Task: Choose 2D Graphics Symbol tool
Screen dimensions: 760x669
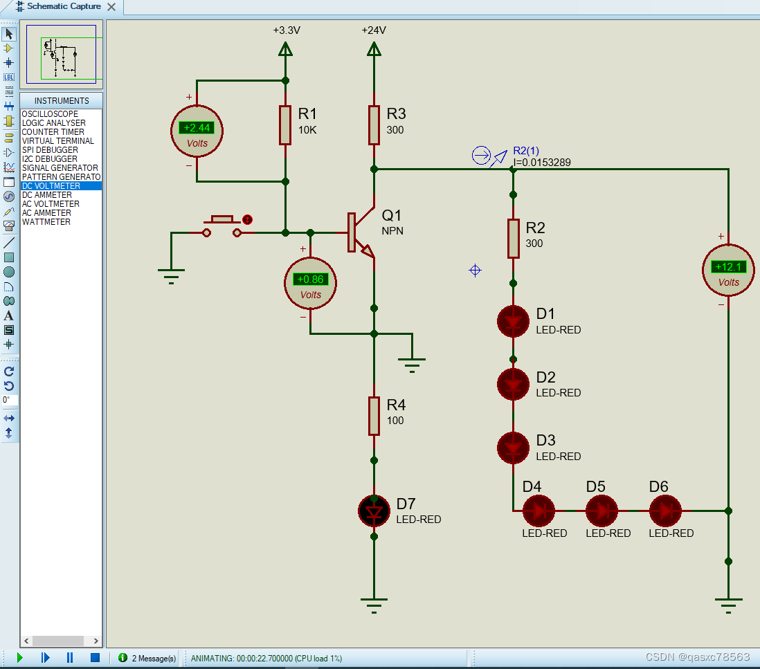Action: (9, 330)
